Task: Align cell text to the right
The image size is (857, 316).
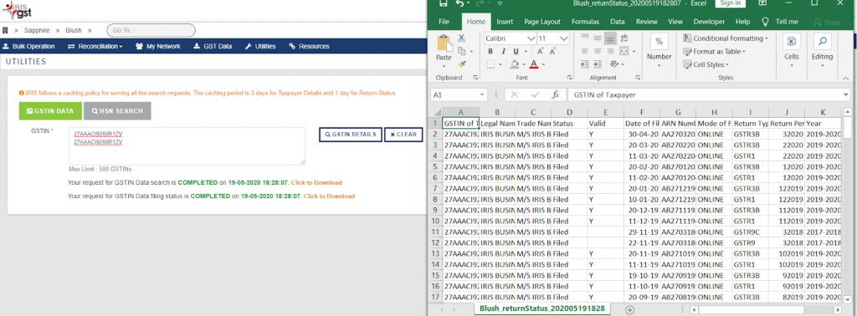Action: tap(610, 51)
